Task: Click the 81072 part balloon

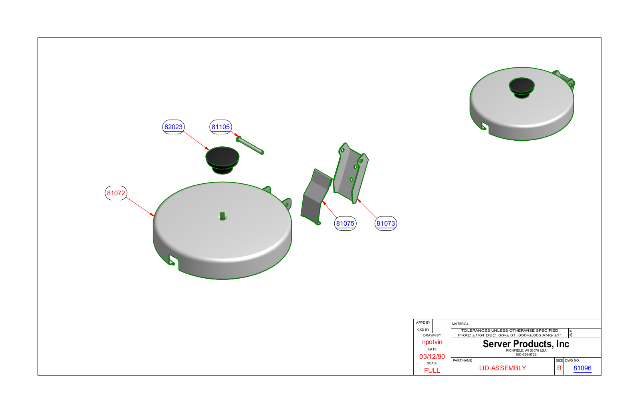Action: click(x=116, y=193)
